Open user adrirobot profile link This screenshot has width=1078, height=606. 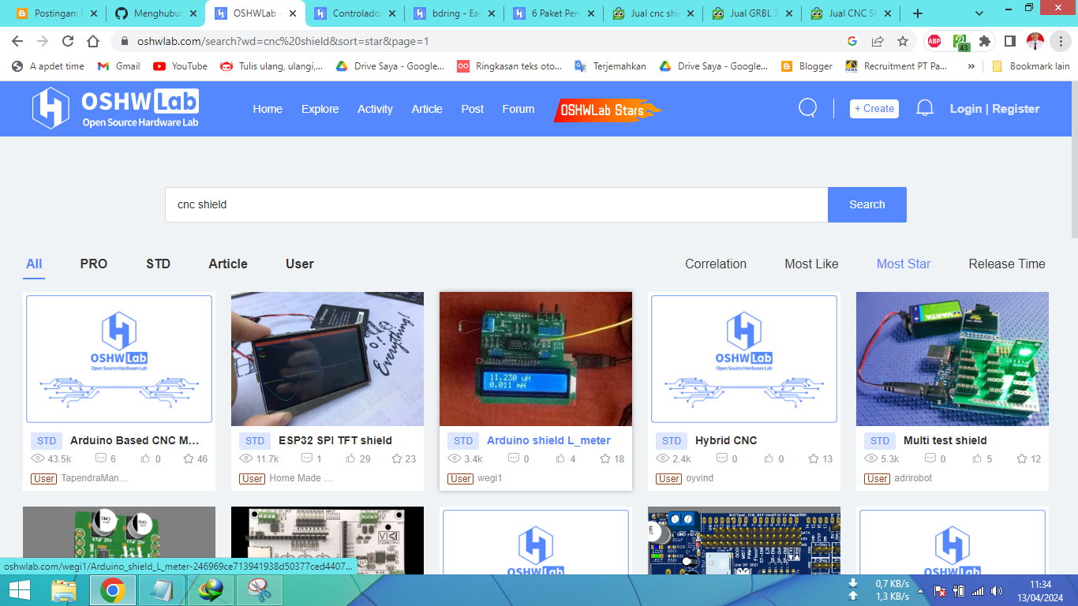[x=913, y=478]
